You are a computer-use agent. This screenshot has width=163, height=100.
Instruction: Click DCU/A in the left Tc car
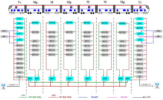(19, 46)
